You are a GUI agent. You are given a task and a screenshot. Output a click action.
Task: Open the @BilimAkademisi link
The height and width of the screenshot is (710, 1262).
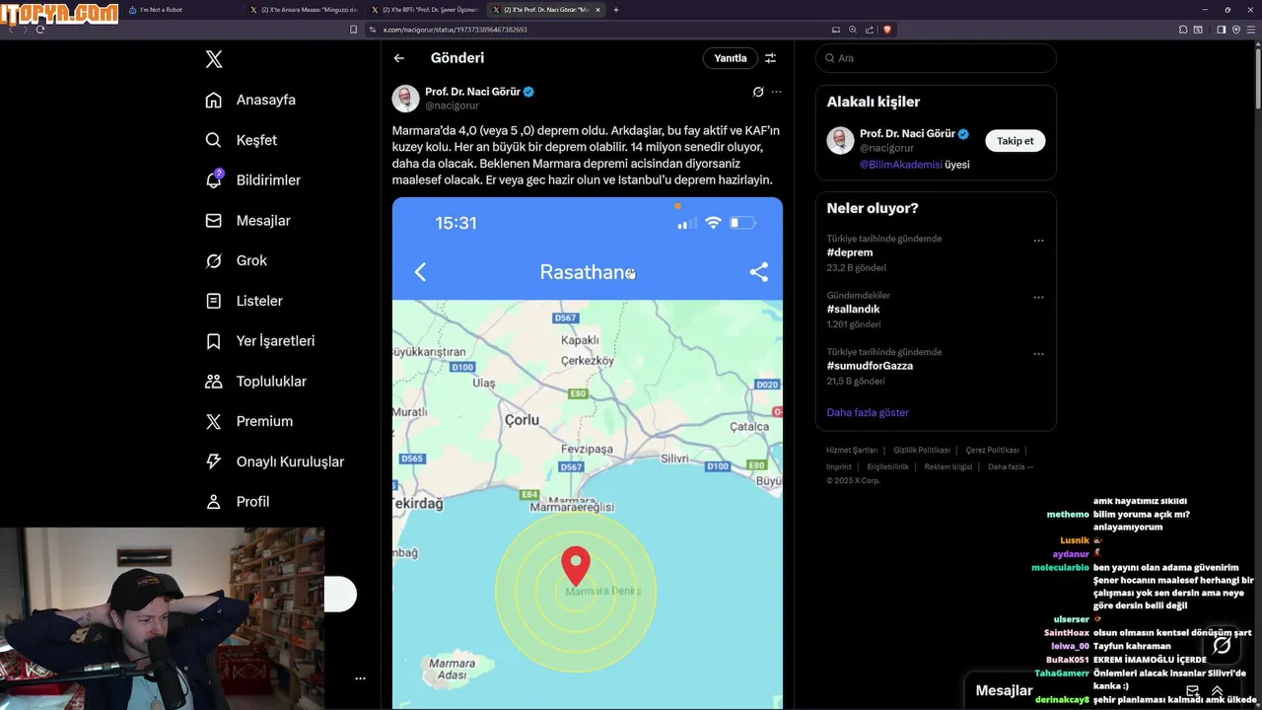pyautogui.click(x=900, y=165)
